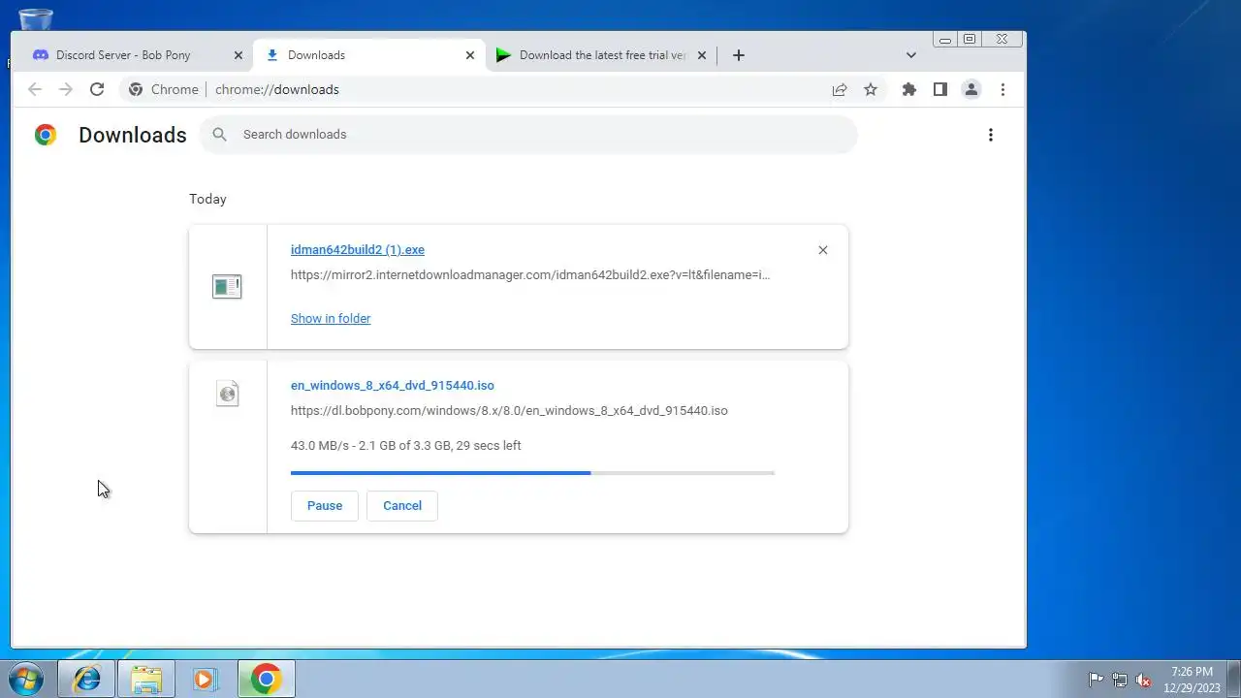Switch to Discord Server - Bob Pony tab
1241x698 pixels.
click(x=136, y=55)
